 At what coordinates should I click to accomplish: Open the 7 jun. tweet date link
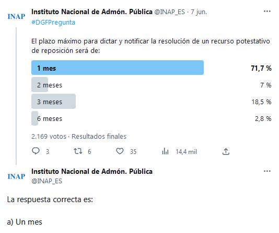199,12
